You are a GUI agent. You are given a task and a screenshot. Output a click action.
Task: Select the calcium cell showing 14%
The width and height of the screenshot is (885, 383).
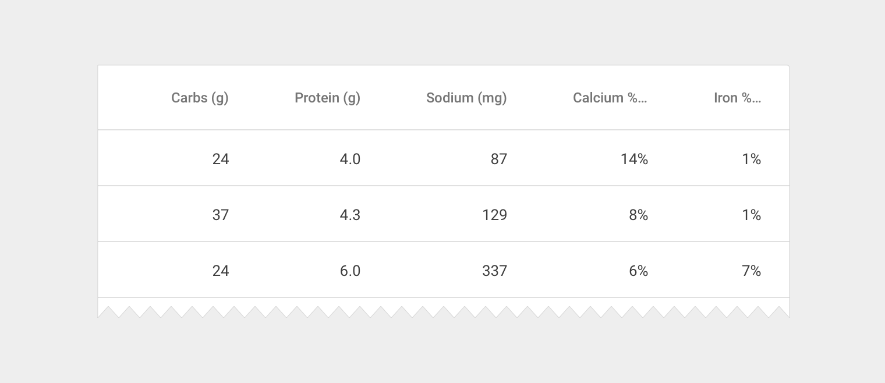coord(634,159)
